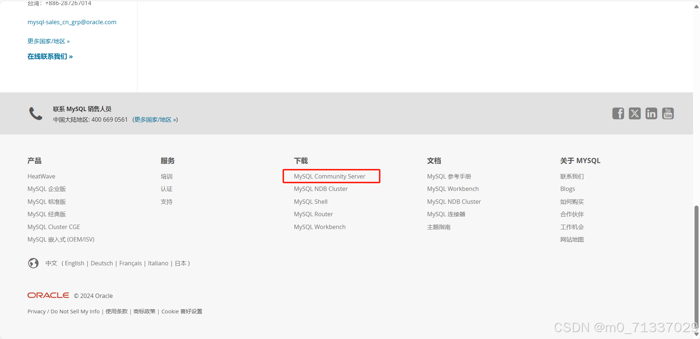The image size is (700, 339).
Task: Open 合作伙伴 link
Action: tap(572, 214)
